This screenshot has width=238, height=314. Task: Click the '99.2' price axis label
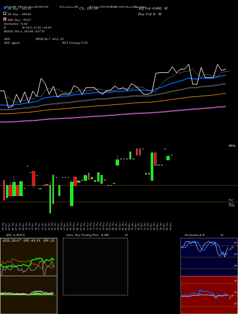(x=231, y=200)
